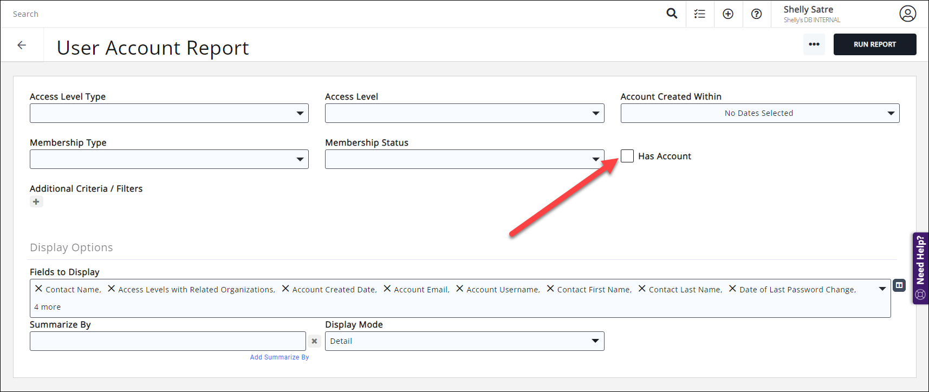Go back using the left arrow
Image resolution: width=929 pixels, height=392 pixels.
tap(22, 45)
